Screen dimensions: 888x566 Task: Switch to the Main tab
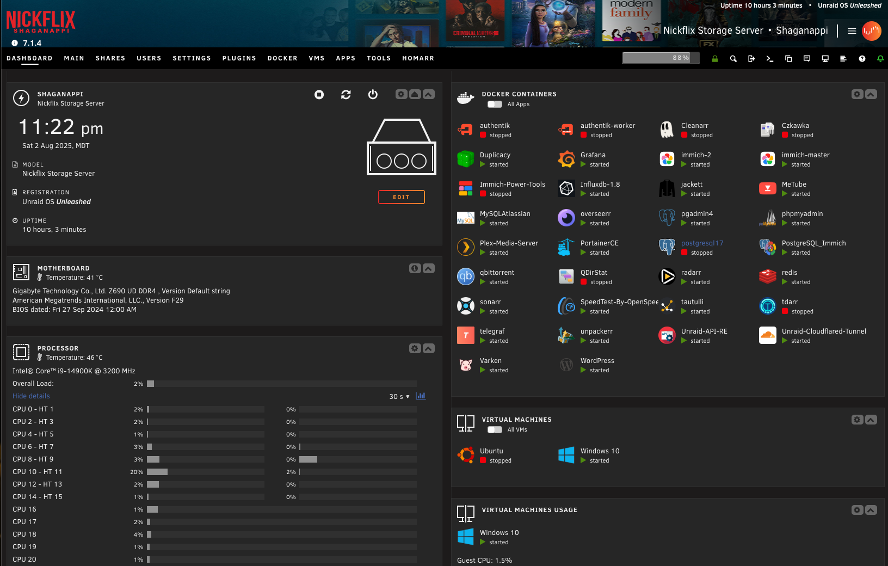(74, 58)
